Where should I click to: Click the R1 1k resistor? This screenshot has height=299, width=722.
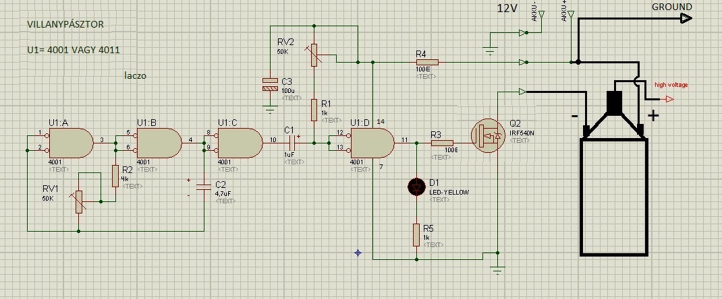click(314, 110)
